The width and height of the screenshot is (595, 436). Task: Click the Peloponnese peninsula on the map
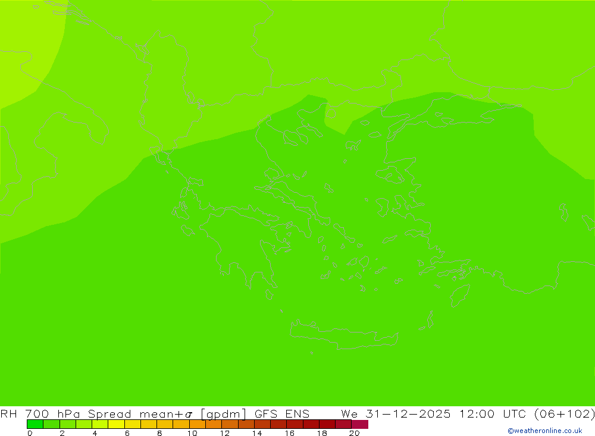[x=243, y=249]
